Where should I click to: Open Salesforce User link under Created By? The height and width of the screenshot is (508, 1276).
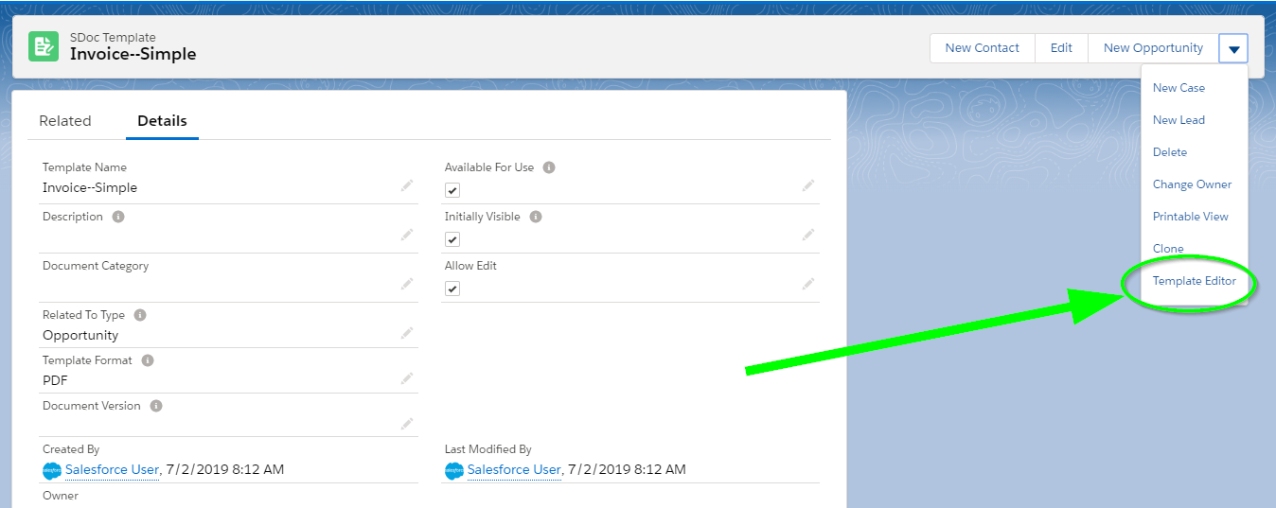[112, 469]
